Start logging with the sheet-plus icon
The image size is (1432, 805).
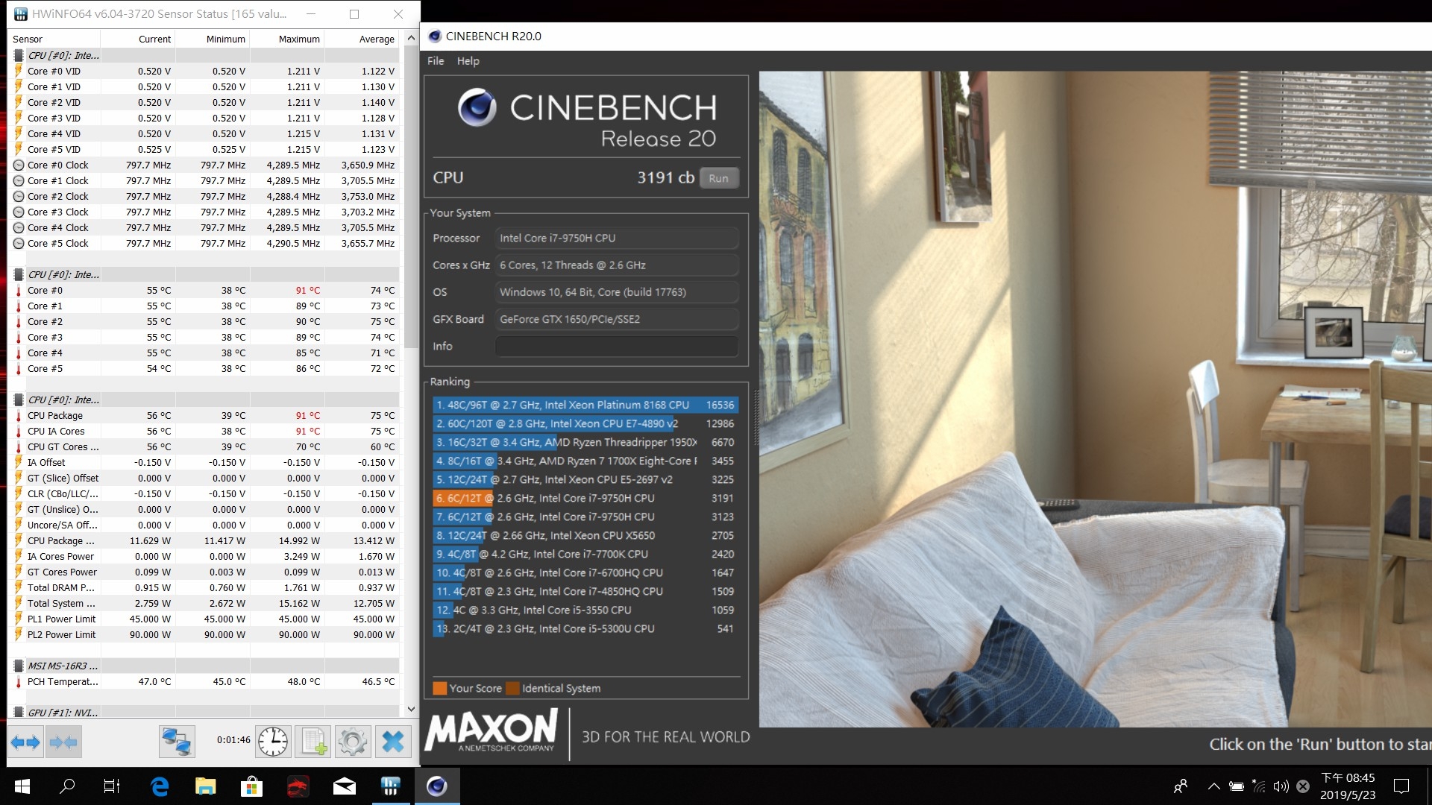313,742
